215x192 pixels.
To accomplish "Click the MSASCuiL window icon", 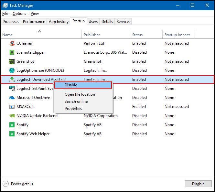I will click(12, 107).
